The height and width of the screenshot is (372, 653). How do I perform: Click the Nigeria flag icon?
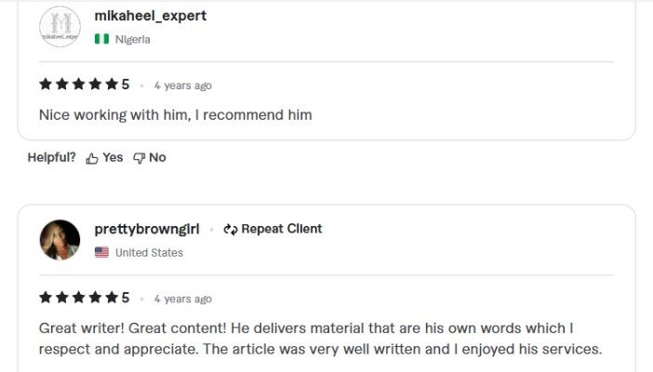coord(101,39)
